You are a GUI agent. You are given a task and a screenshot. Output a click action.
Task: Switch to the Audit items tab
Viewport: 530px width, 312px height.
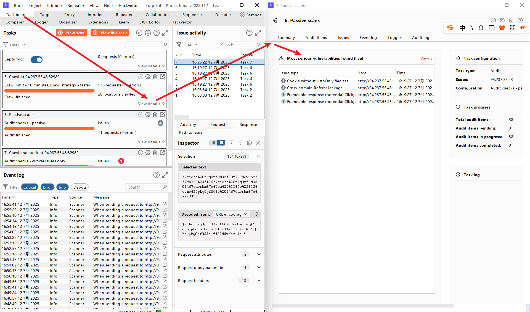(316, 38)
